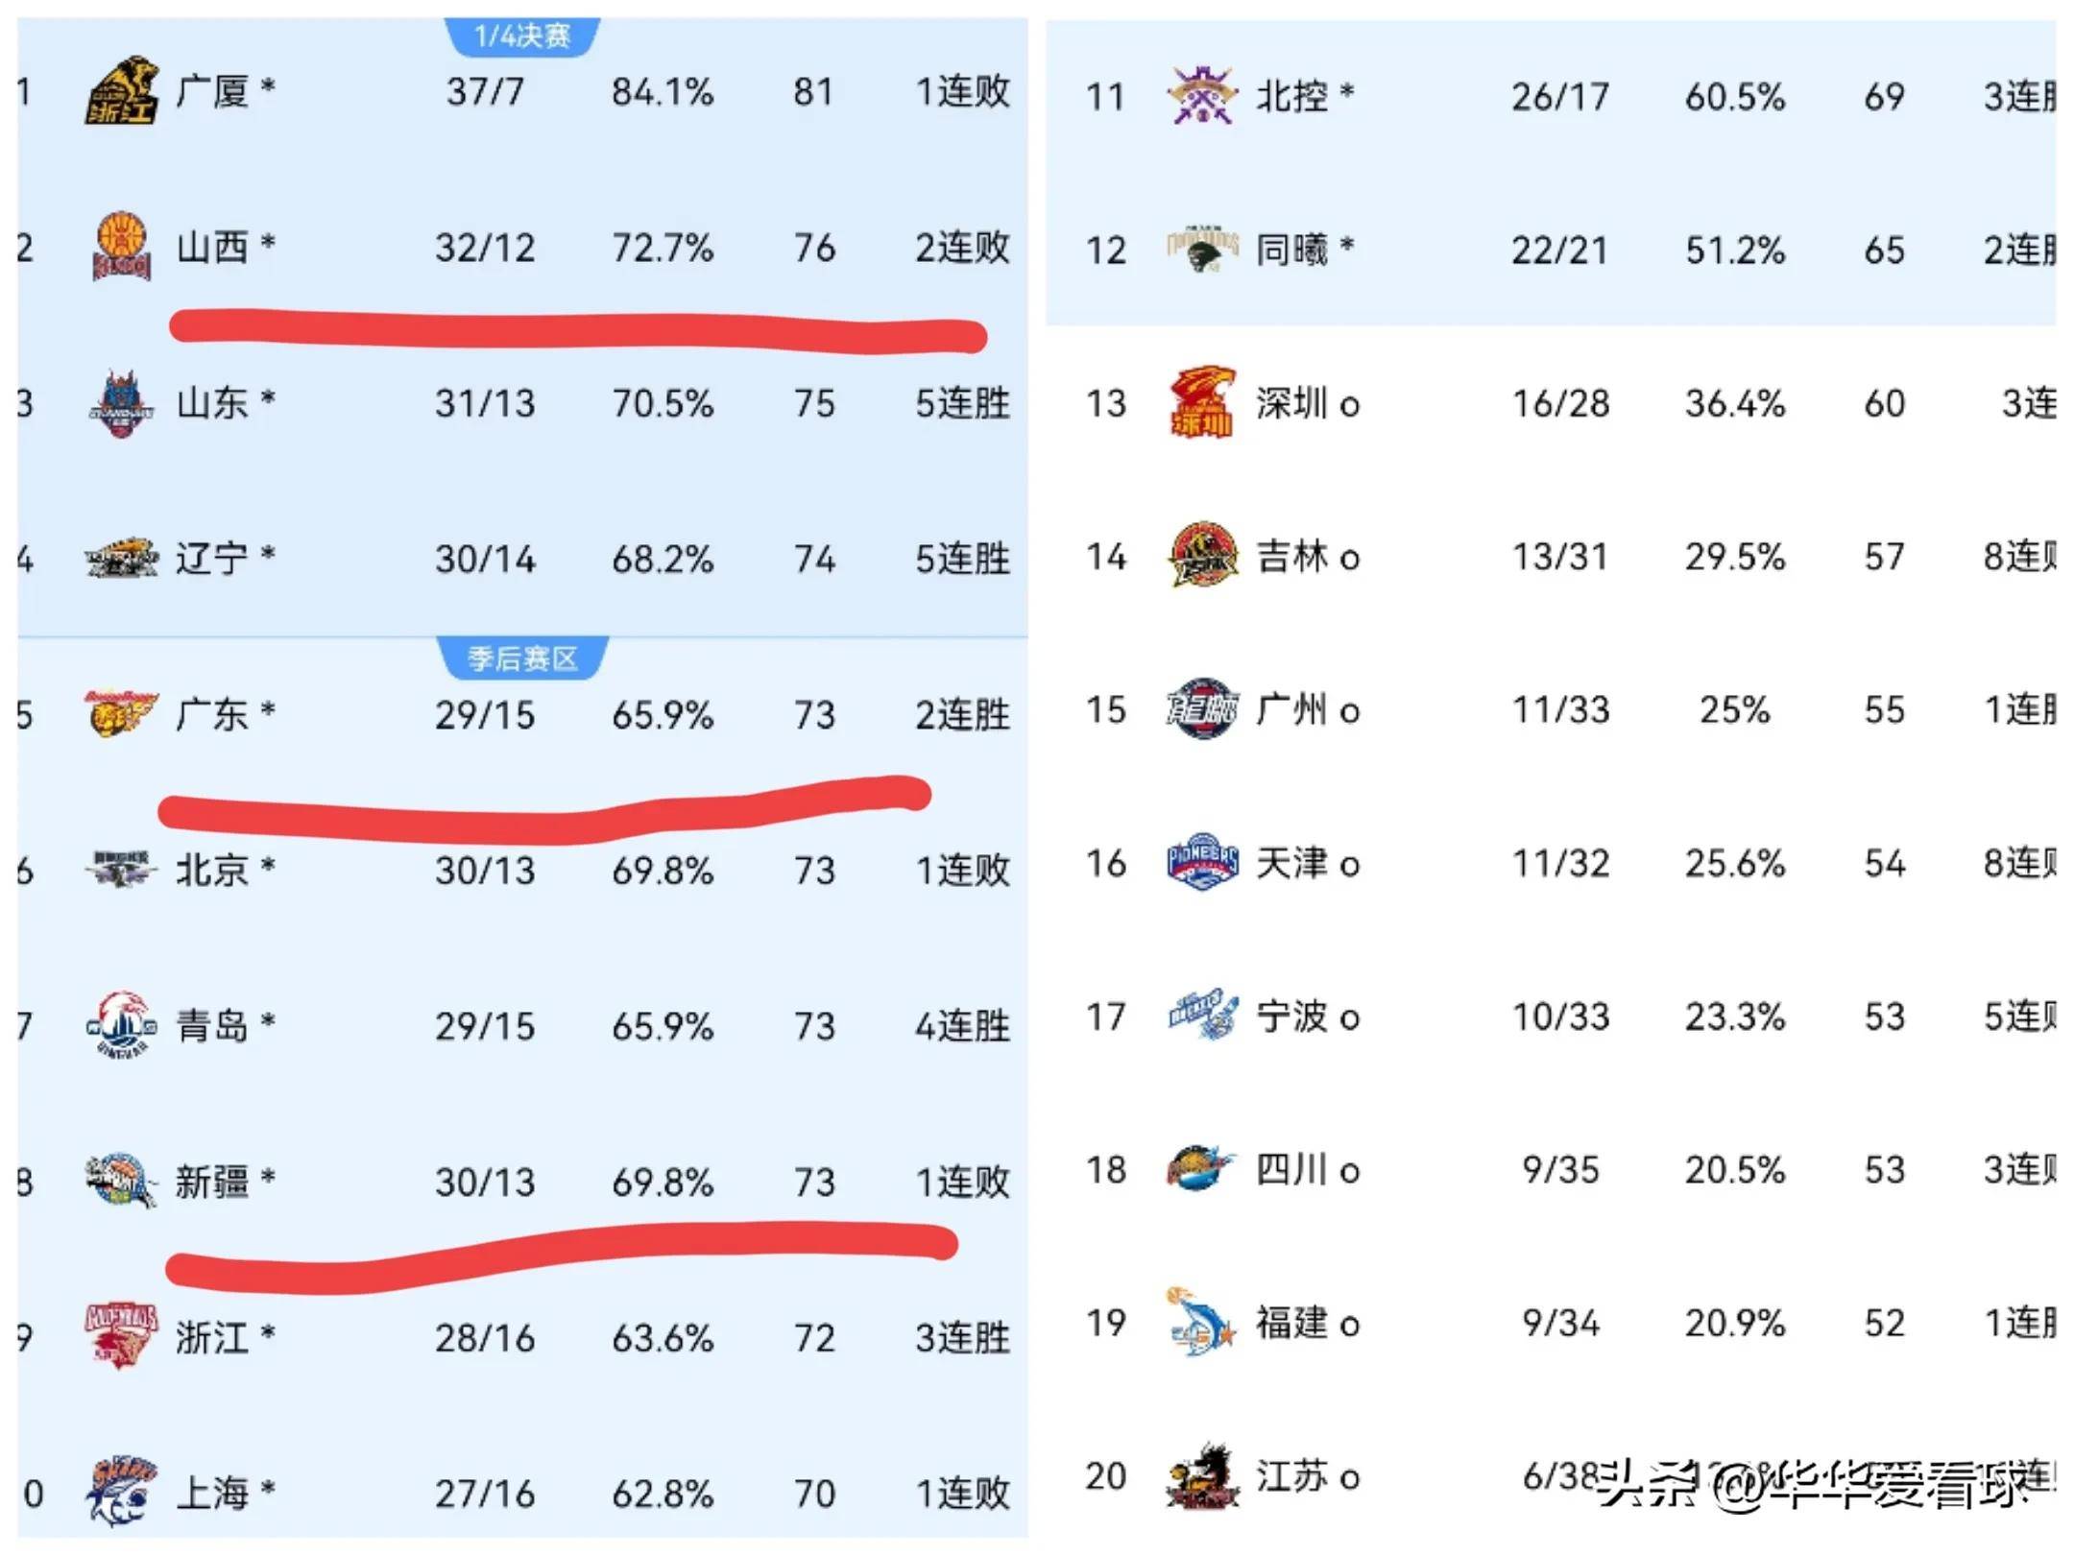Click the 上海 Sharks team logo
This screenshot has height=1555, width=2074.
(121, 1492)
